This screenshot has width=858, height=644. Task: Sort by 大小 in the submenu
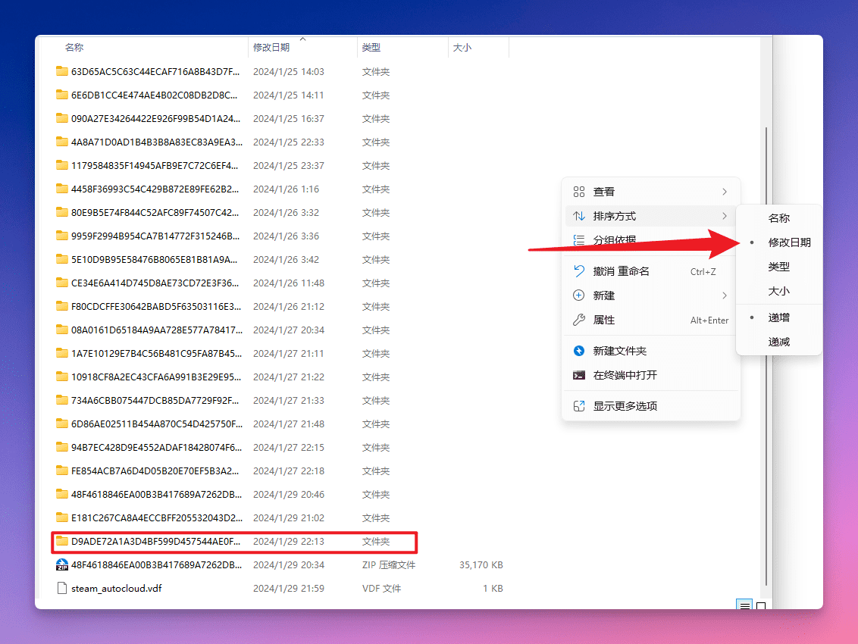778,291
